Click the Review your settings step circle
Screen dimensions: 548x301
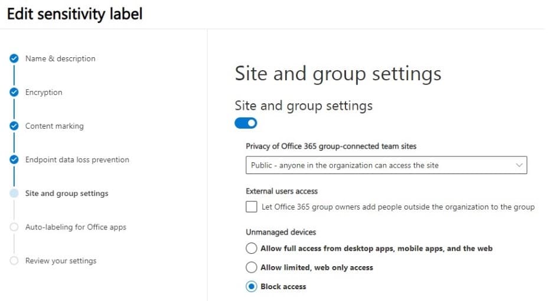(x=14, y=260)
